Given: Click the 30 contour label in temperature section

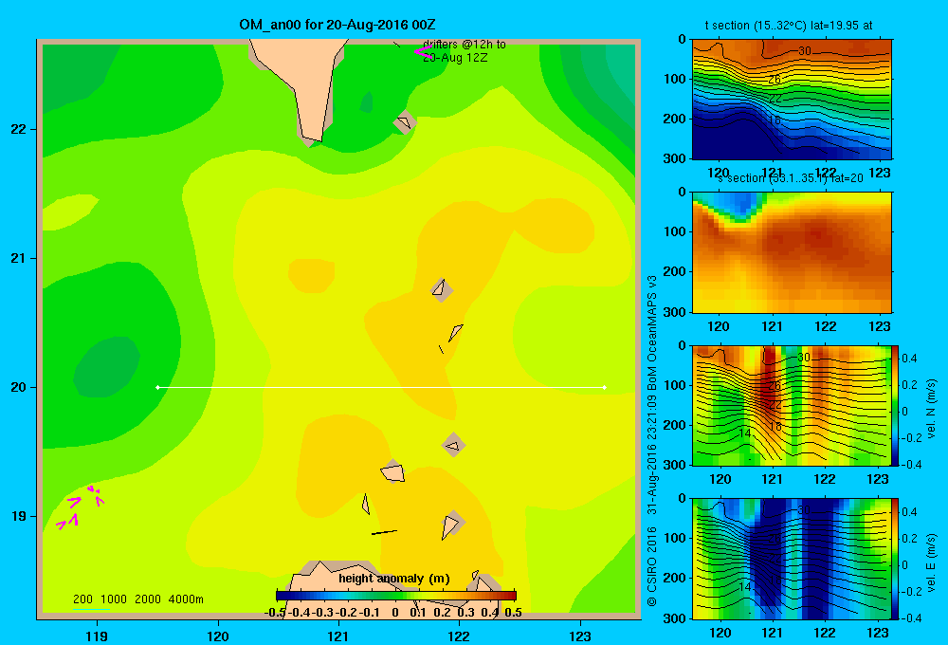Looking at the screenshot, I should 805,51.
